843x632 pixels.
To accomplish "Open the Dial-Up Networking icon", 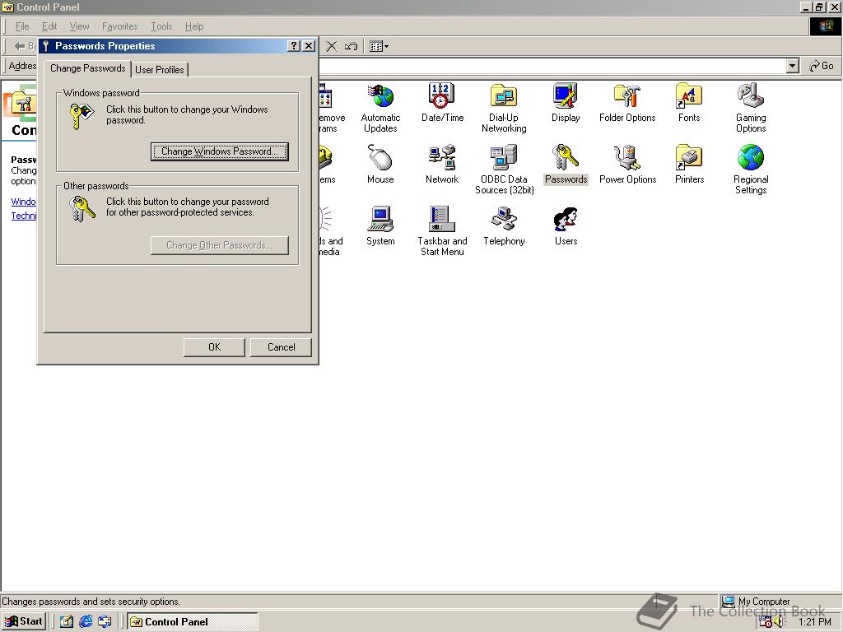I will tap(504, 108).
